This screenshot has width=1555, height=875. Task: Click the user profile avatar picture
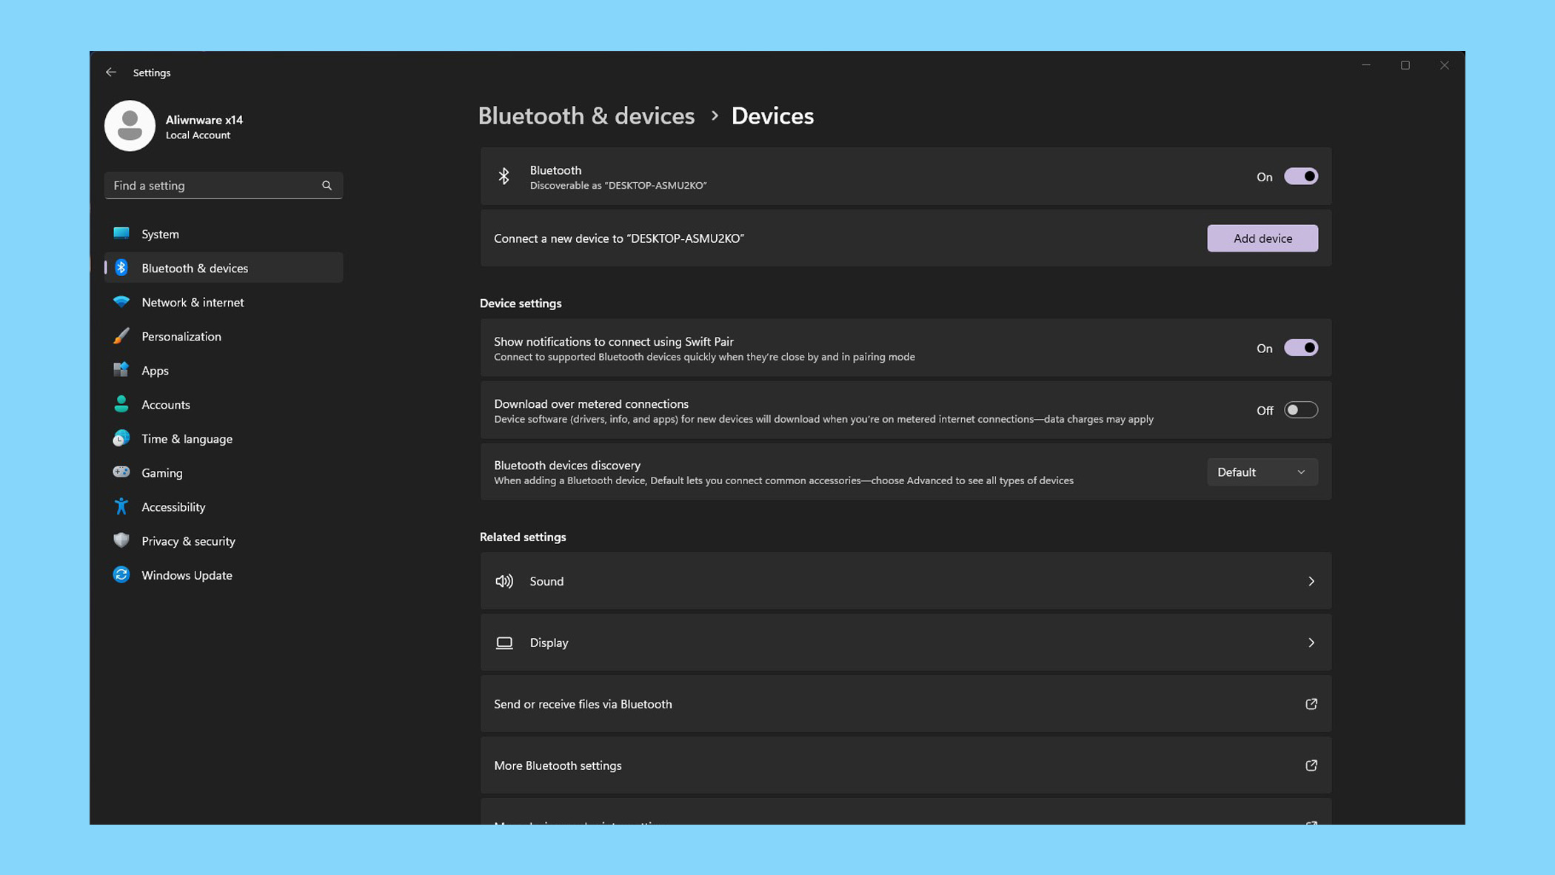click(x=130, y=126)
